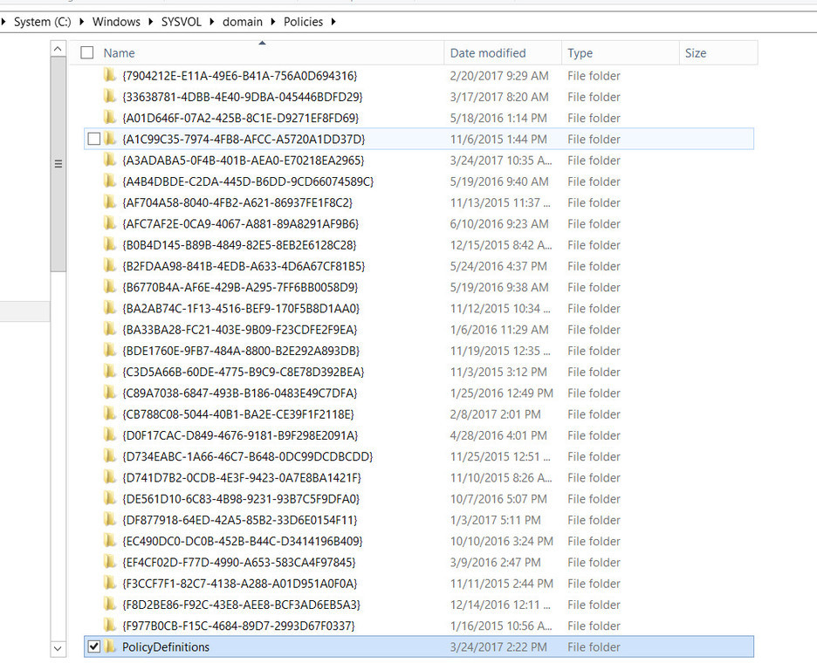Sort files by Date modified
Screen dimensions: 817x670
coord(488,52)
